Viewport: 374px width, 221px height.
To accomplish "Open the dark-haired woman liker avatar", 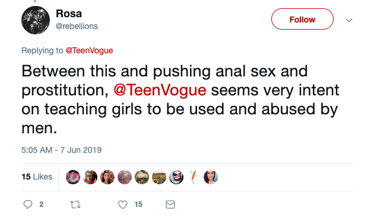I will (x=211, y=177).
